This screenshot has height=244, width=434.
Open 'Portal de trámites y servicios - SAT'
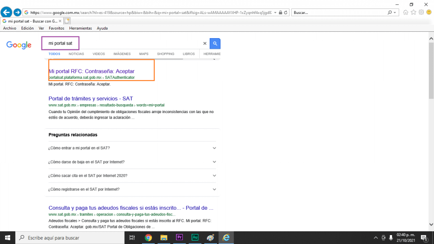pos(91,98)
